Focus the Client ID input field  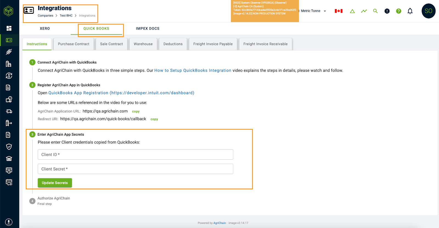click(x=135, y=155)
